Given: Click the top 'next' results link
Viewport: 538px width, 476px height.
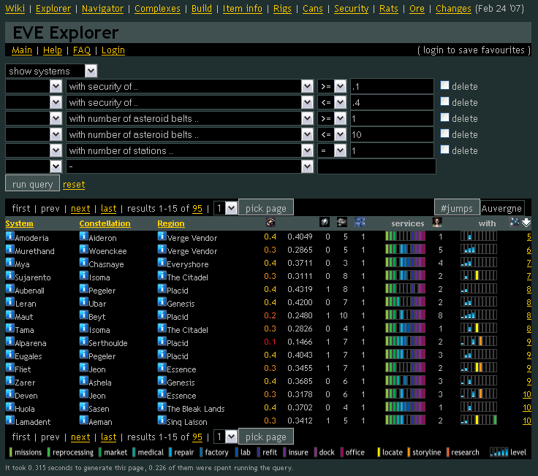Looking at the screenshot, I should (x=80, y=208).
